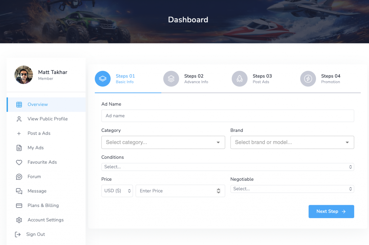Image resolution: width=369 pixels, height=245 pixels.
Task: Click the Favourite Ads heart icon
Action: coord(19,162)
